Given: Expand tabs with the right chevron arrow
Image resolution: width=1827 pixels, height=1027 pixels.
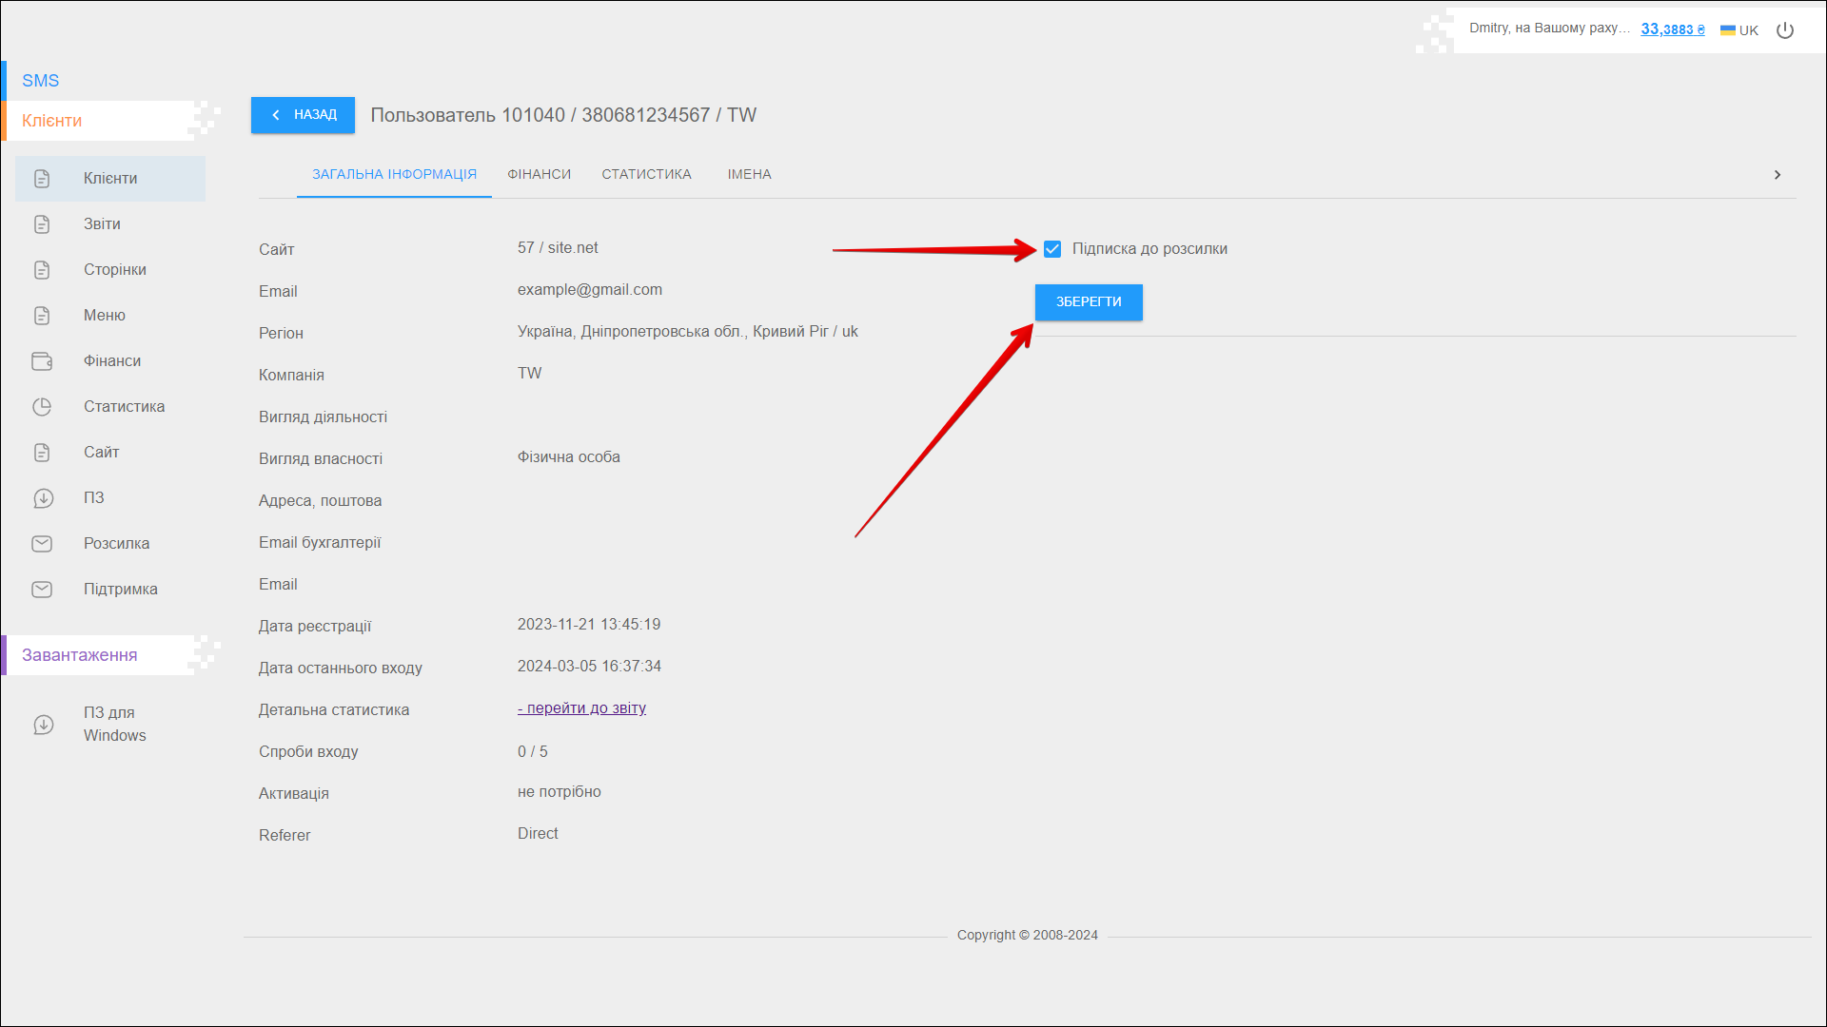Looking at the screenshot, I should [1777, 175].
